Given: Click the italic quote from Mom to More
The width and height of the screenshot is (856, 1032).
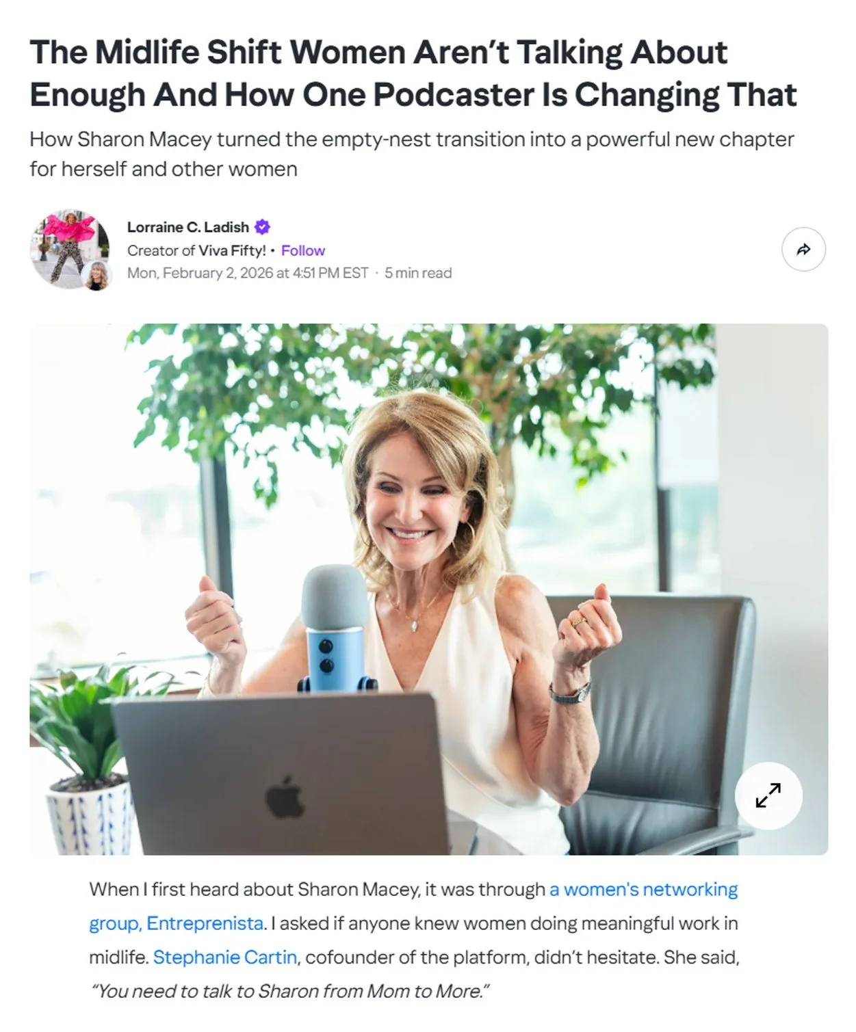Looking at the screenshot, I should (290, 991).
